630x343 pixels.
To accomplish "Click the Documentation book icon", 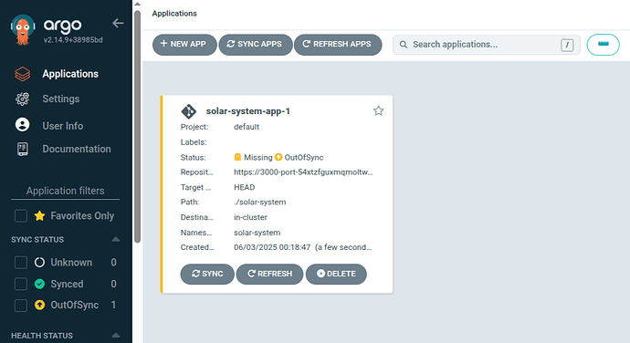I will [23, 149].
